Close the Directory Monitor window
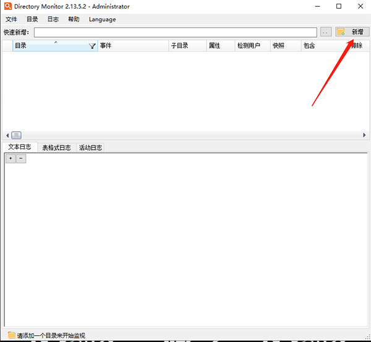 pyautogui.click(x=360, y=6)
